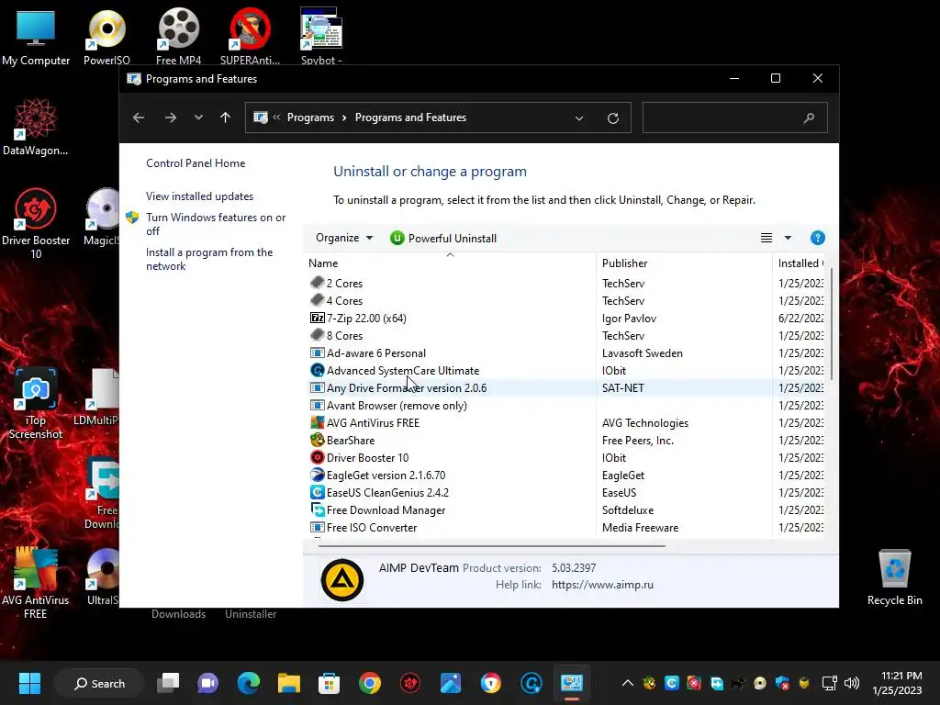Launch Microsoft Edge from taskbar
940x705 pixels.
pos(248,683)
